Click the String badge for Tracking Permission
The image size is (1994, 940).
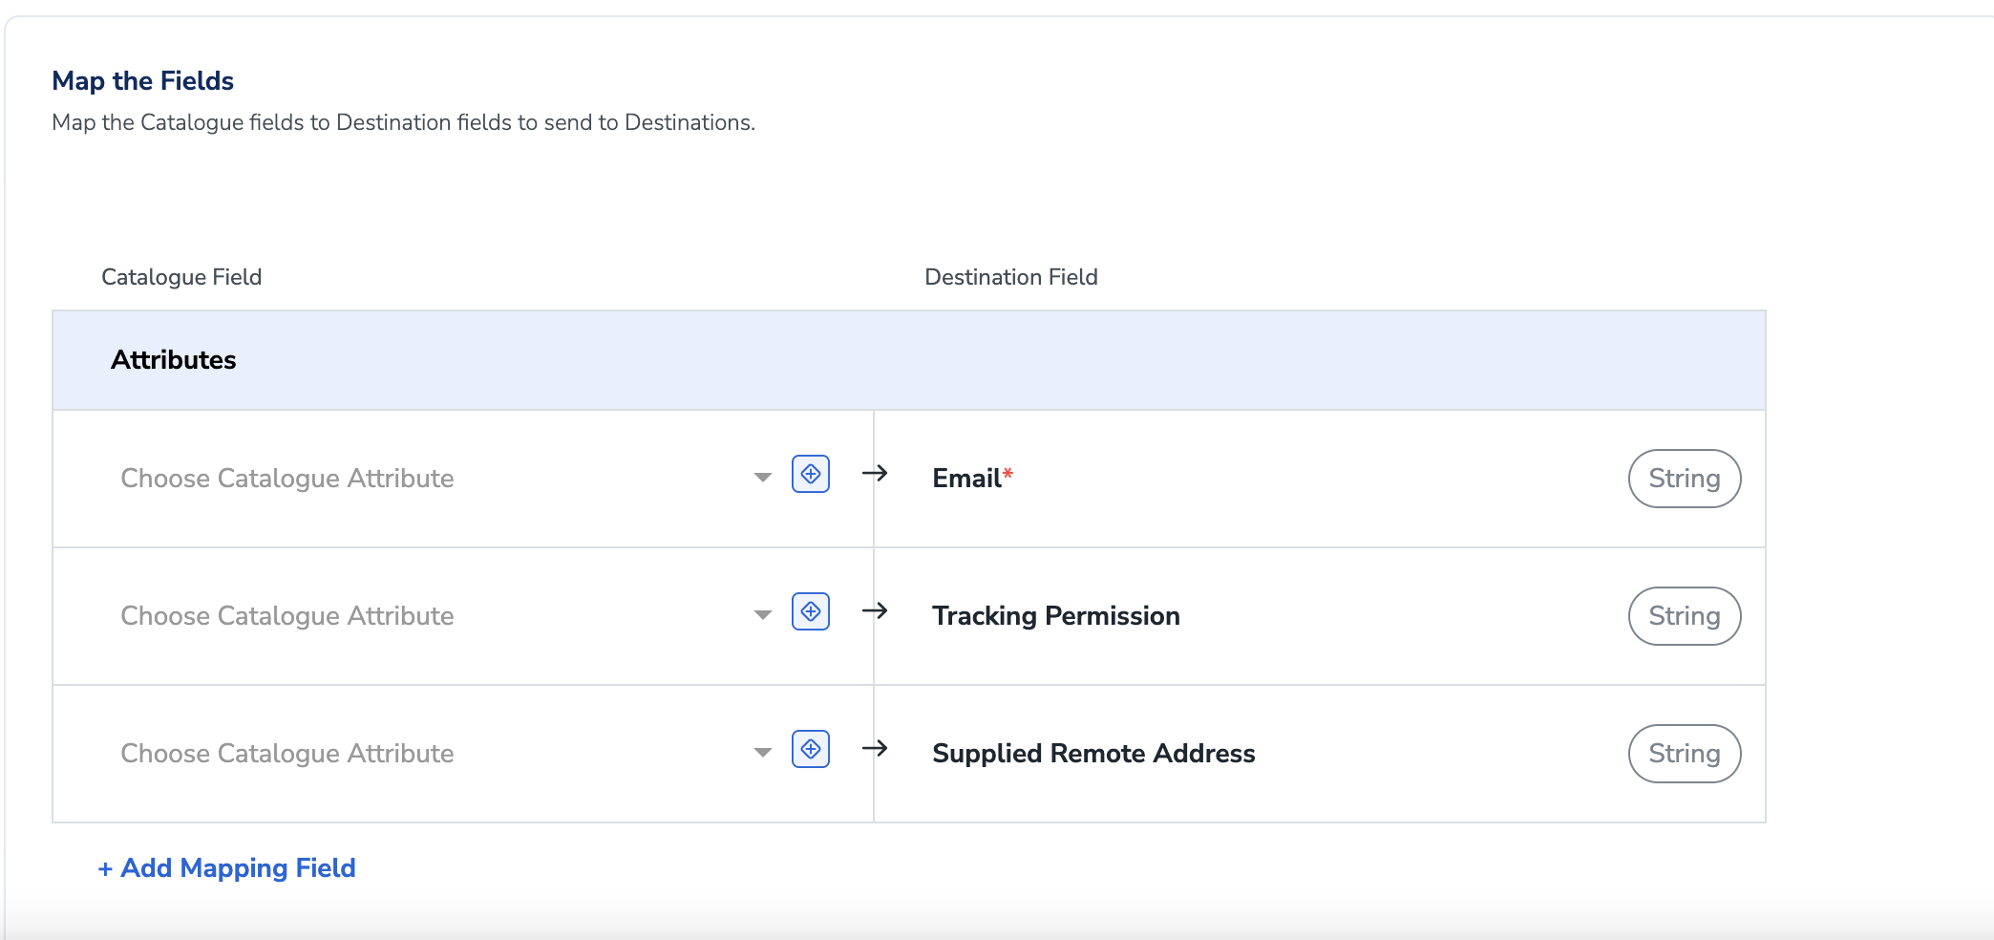(x=1685, y=616)
